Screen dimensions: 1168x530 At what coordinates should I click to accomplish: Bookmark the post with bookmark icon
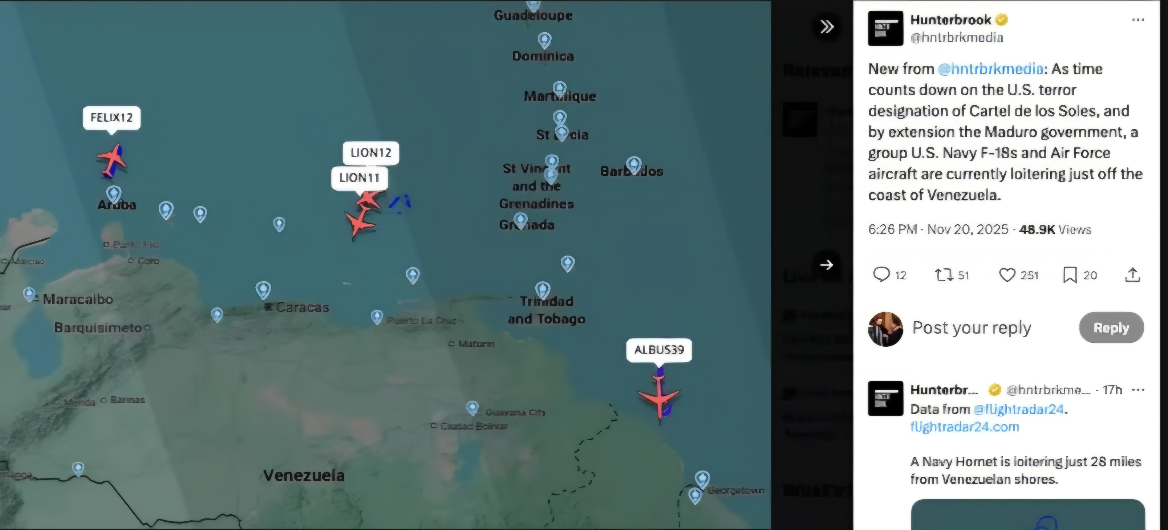point(1080,275)
